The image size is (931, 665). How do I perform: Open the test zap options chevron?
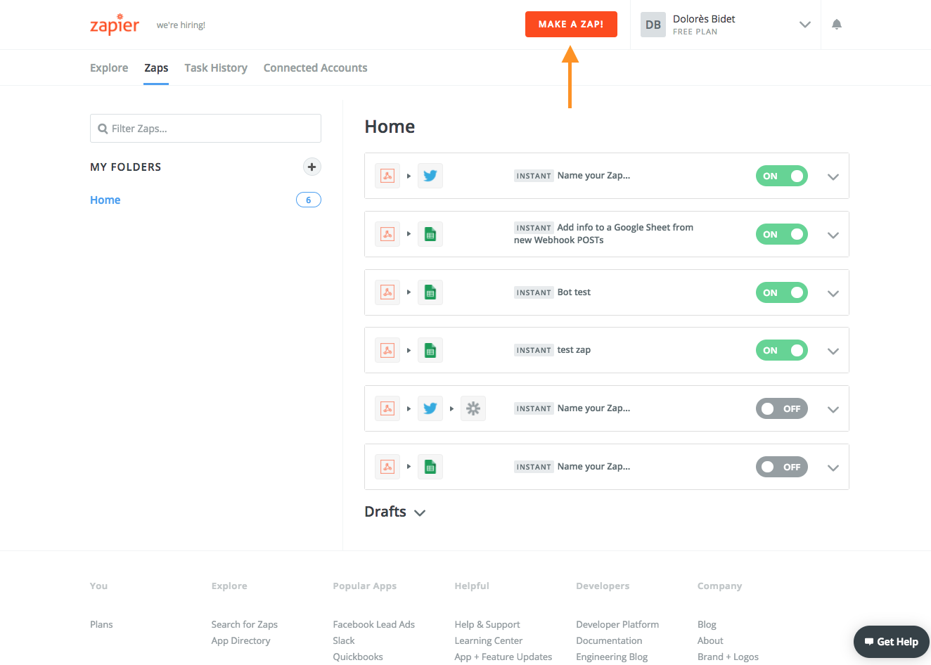[833, 351]
